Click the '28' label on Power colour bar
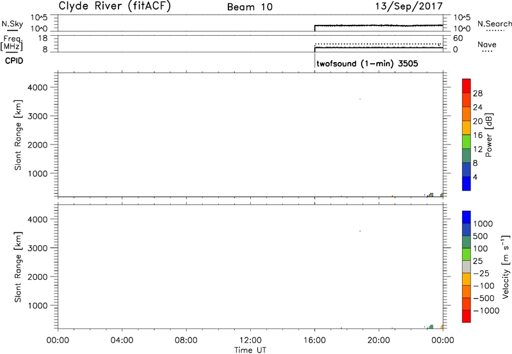Image resolution: width=512 pixels, height=354 pixels. tap(477, 93)
